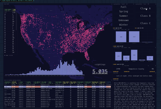Click the 'Late at night' text block
The image size is (161, 109).
pyautogui.click(x=134, y=76)
